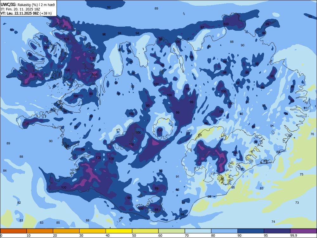Click the legend tick label '70'
The height and width of the screenshot is (238, 317).
(x=187, y=235)
